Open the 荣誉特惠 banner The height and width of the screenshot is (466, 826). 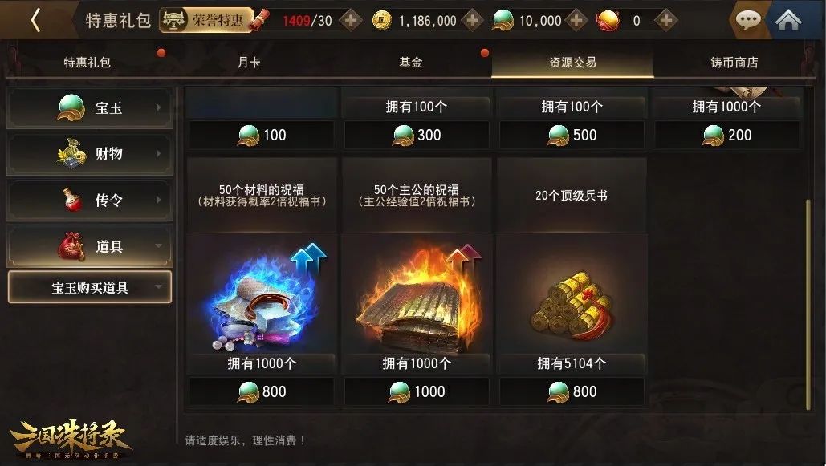pyautogui.click(x=206, y=20)
